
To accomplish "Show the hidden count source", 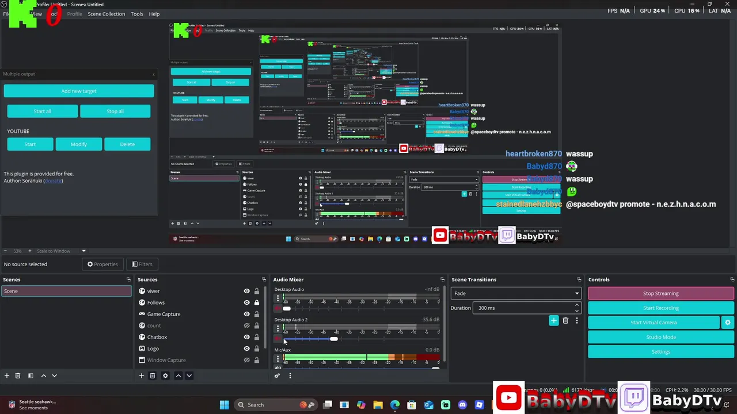I will tap(246, 325).
